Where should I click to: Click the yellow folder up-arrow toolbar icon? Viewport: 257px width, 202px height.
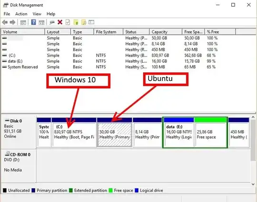(x=76, y=22)
